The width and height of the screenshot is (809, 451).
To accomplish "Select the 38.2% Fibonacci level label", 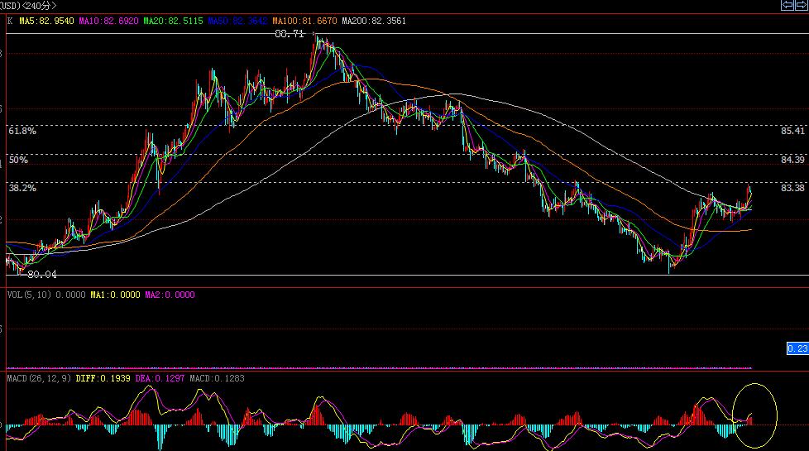I will pyautogui.click(x=22, y=188).
